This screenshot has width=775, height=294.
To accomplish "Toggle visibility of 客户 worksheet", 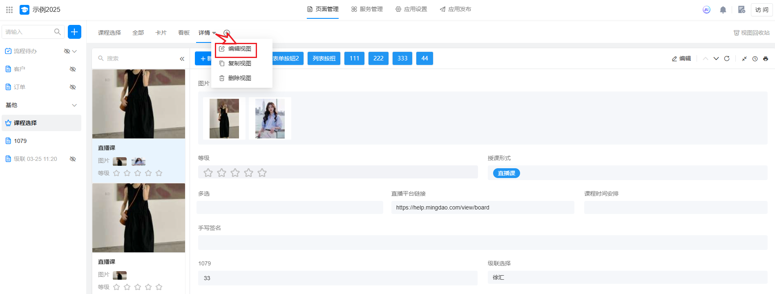I will pos(73,69).
